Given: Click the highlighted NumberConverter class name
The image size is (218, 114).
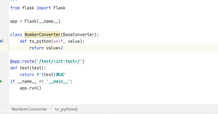Looking at the screenshot, I should click(x=42, y=35).
